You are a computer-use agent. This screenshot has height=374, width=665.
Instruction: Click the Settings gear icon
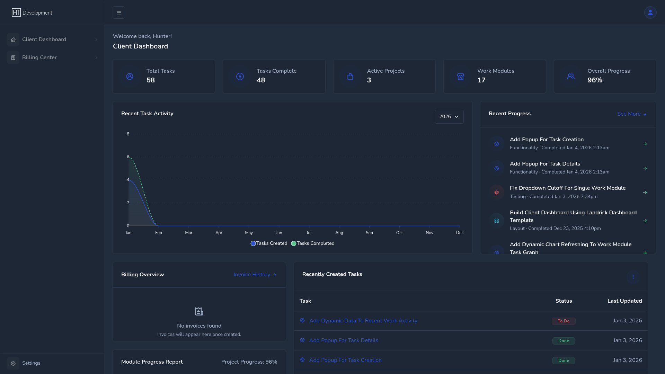tap(13, 363)
